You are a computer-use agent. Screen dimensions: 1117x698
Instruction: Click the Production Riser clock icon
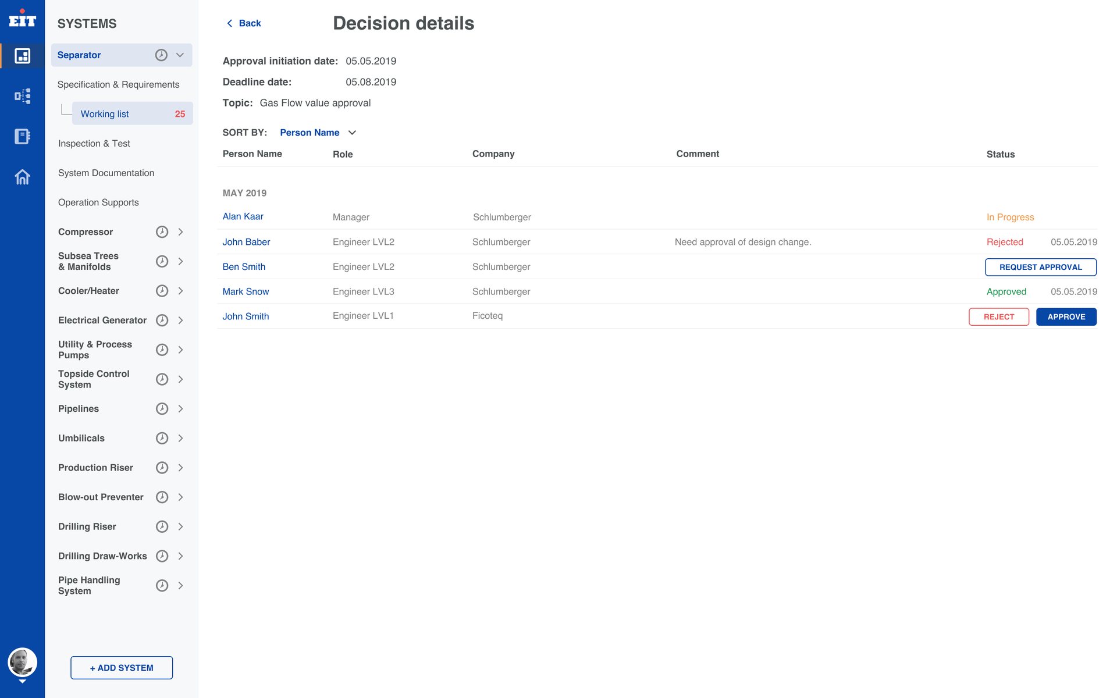pos(162,468)
